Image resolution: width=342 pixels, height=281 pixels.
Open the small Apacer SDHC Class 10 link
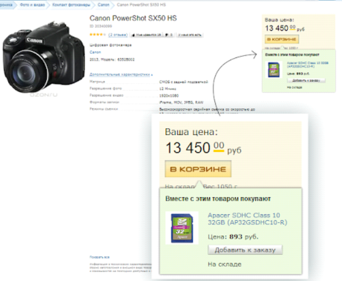pyautogui.click(x=308, y=64)
